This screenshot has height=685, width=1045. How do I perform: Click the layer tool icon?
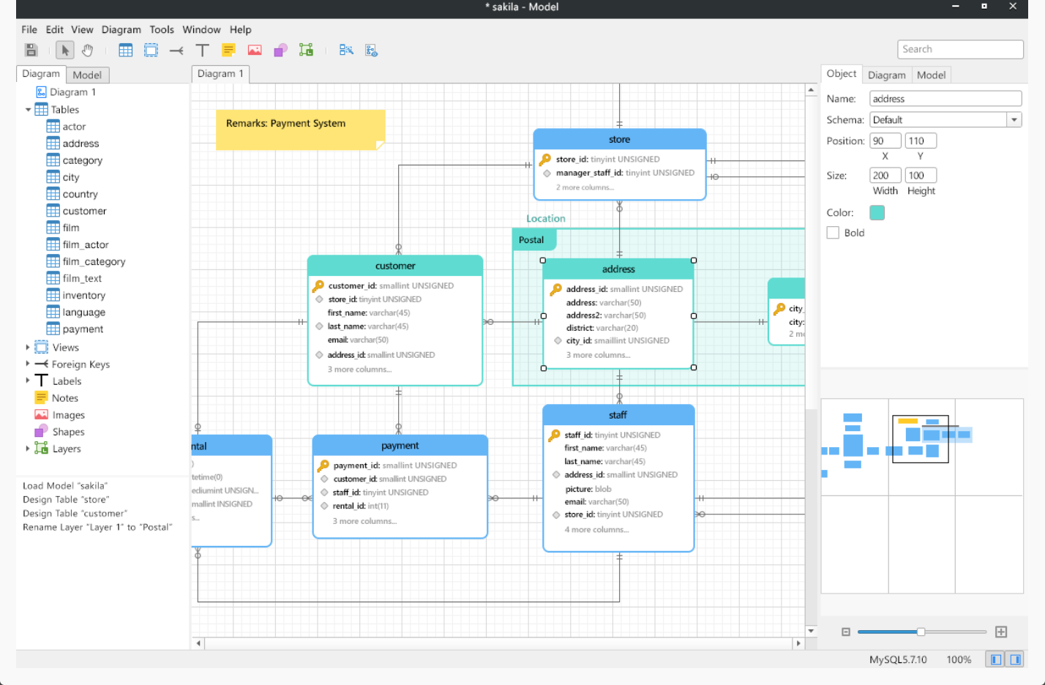pyautogui.click(x=306, y=50)
